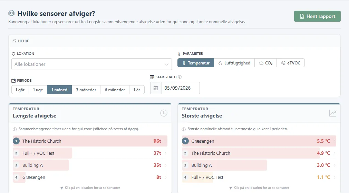349x193 pixels.
Task: Open Græsengen row with 5.5 °C deviation
Action: tap(259, 141)
